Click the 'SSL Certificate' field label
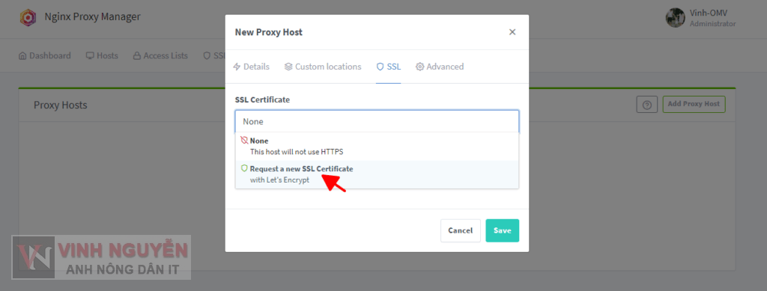 pos(262,99)
